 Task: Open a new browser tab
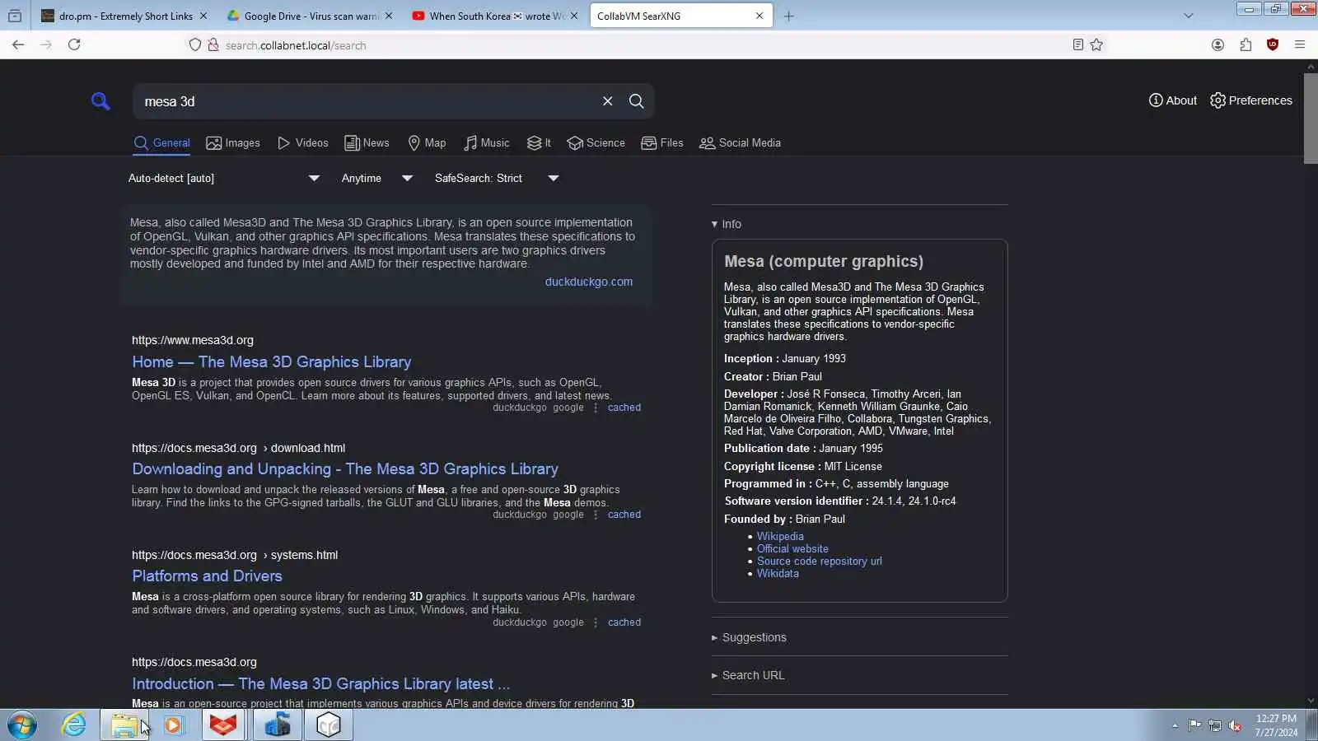[x=788, y=16]
